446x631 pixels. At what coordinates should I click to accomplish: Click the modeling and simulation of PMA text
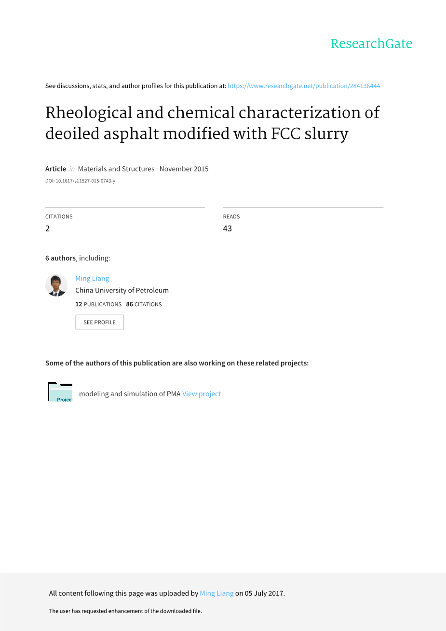click(129, 394)
